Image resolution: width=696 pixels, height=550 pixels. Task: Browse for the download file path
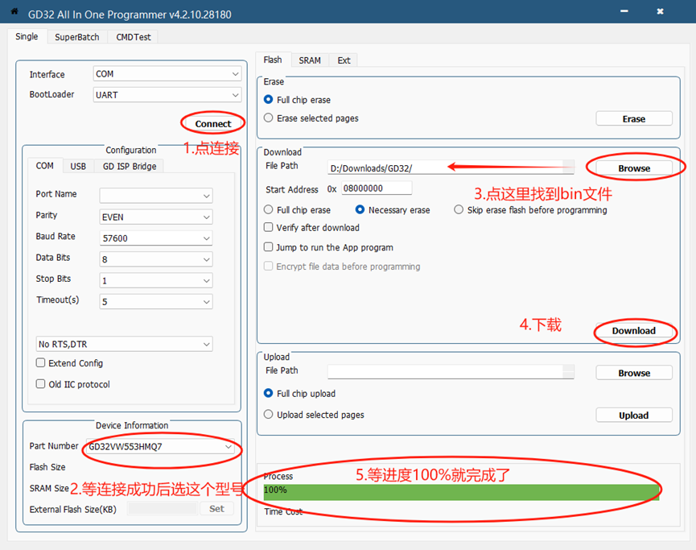[633, 168]
